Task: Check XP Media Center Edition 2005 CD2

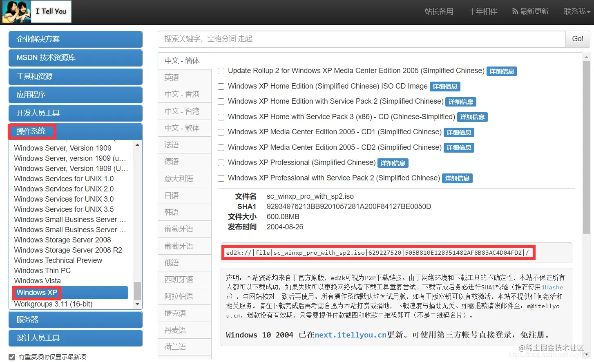Action: pyautogui.click(x=221, y=148)
